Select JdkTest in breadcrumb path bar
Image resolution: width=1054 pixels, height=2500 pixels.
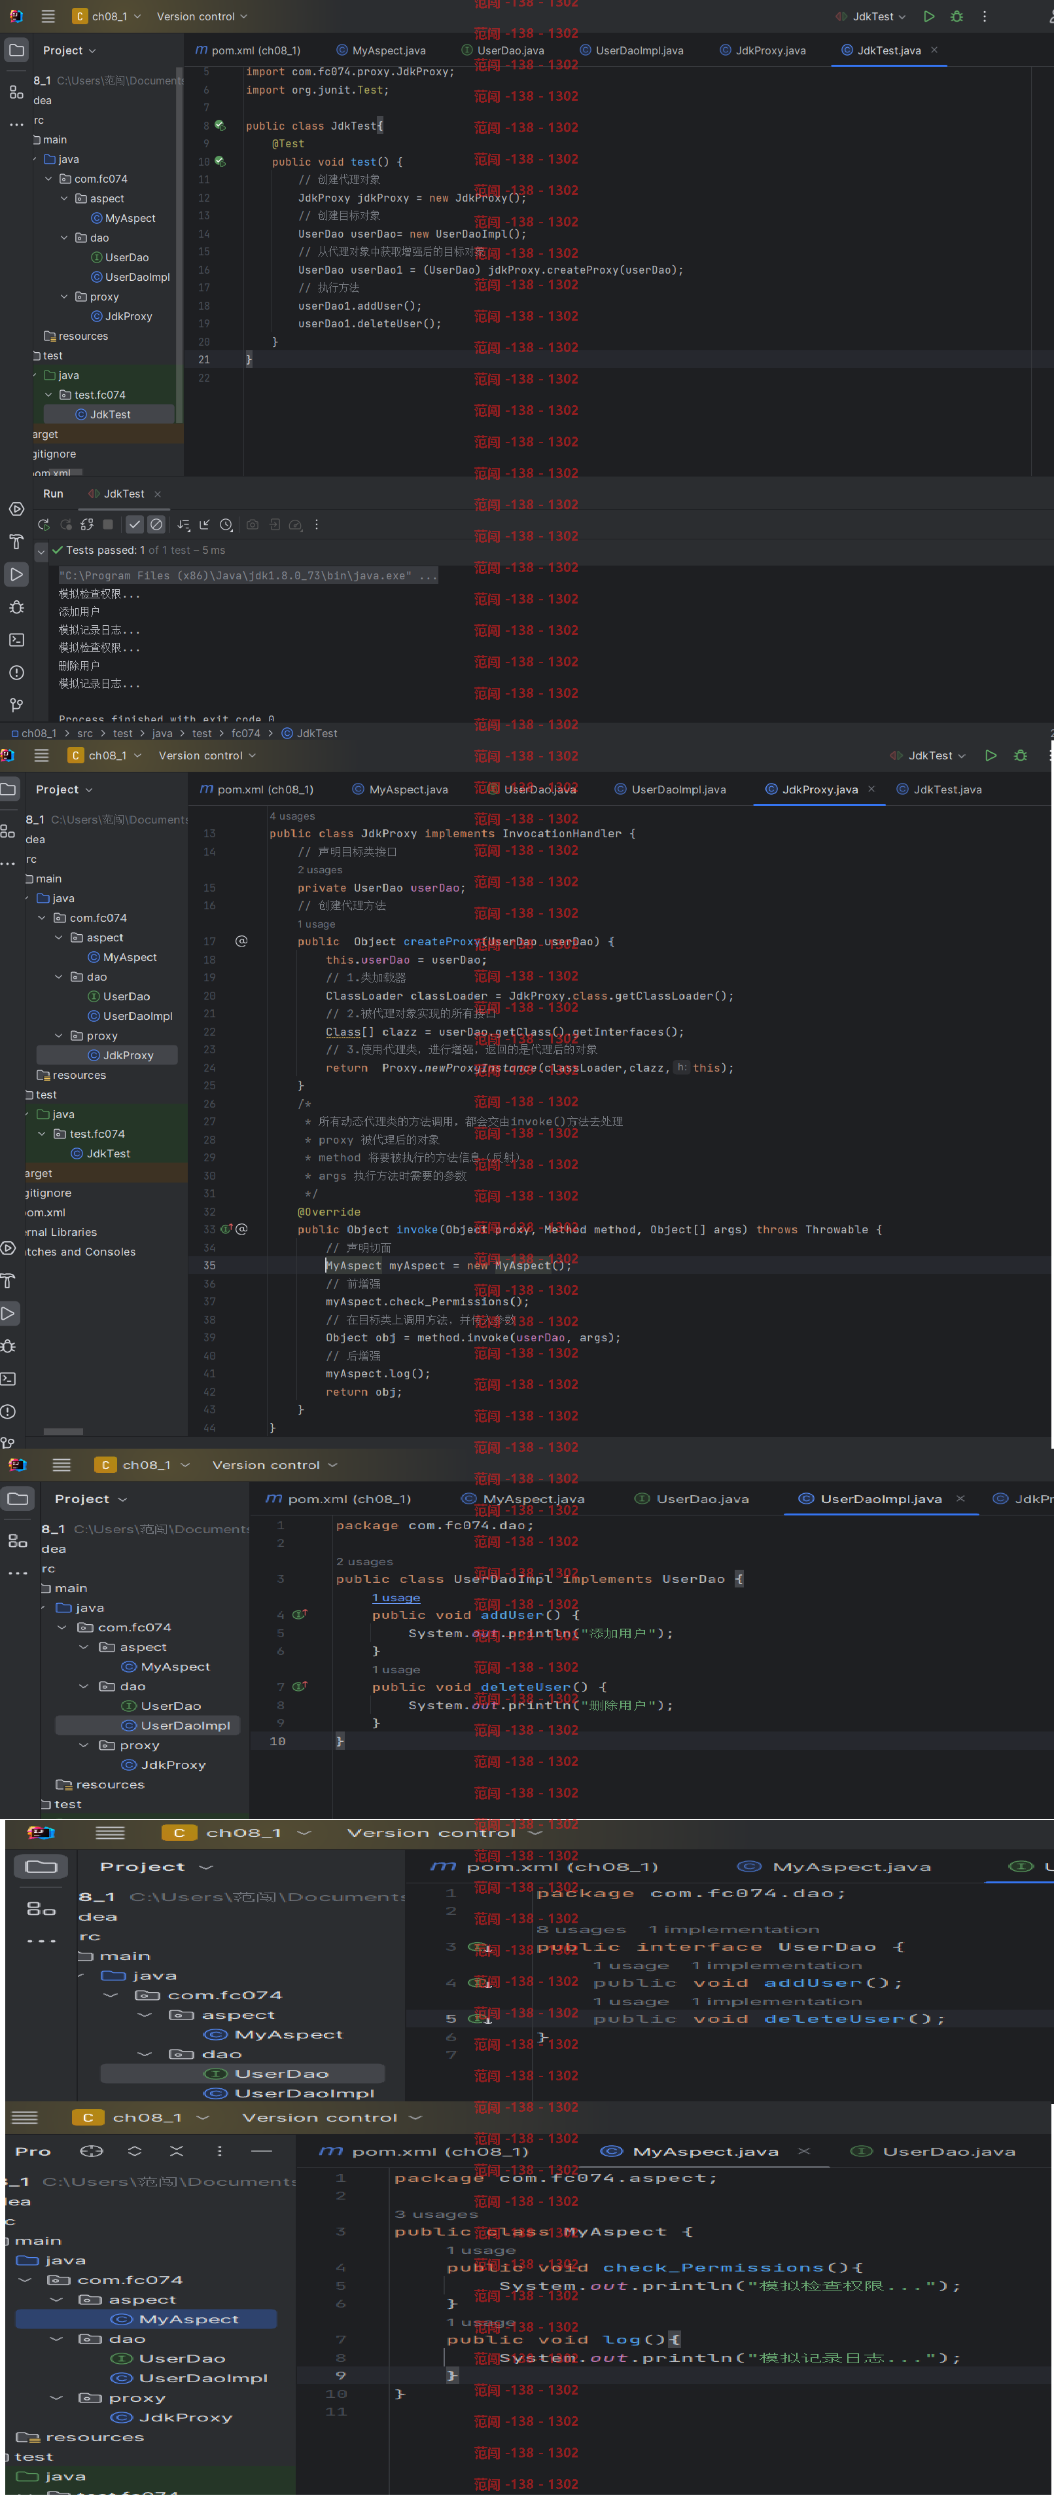pyautogui.click(x=309, y=734)
